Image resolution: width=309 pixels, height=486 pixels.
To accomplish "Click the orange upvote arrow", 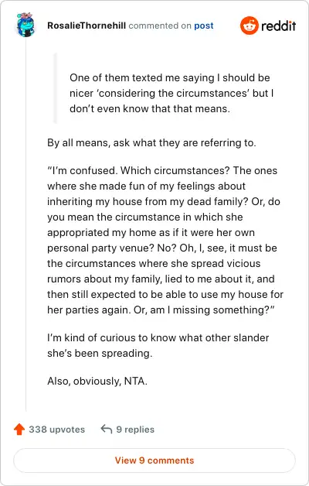I will tap(19, 430).
